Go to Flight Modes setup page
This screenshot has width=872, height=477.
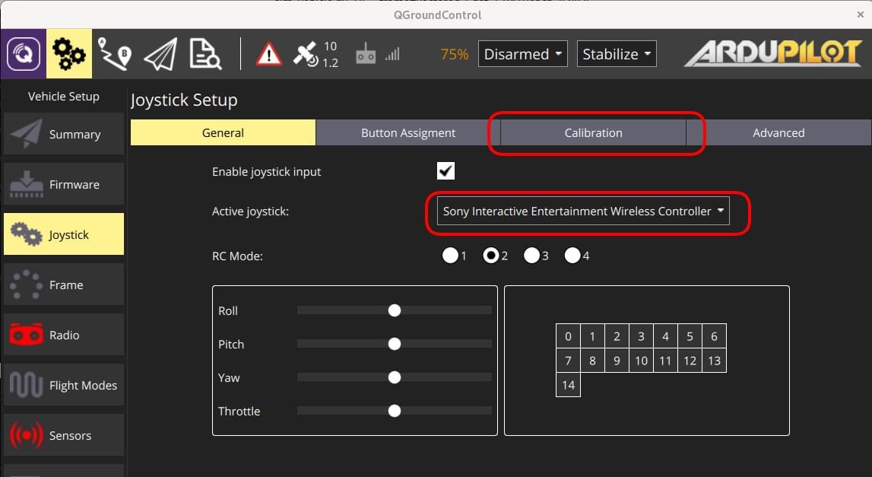tap(64, 385)
